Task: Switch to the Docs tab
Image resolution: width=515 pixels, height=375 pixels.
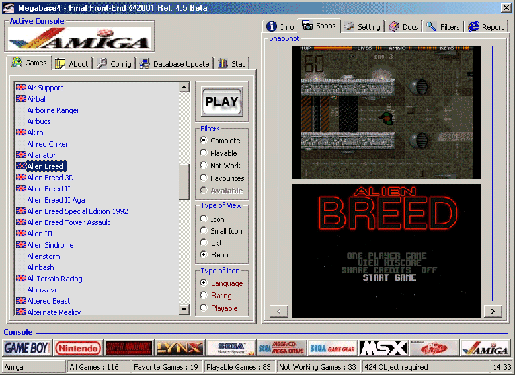Action: pyautogui.click(x=404, y=26)
